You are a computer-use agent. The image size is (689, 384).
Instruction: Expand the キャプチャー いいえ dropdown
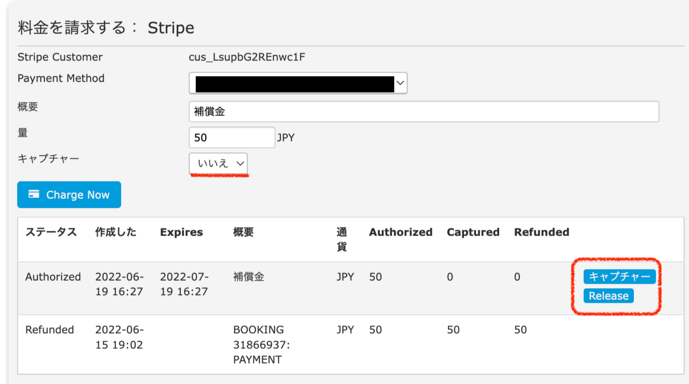[x=218, y=163]
